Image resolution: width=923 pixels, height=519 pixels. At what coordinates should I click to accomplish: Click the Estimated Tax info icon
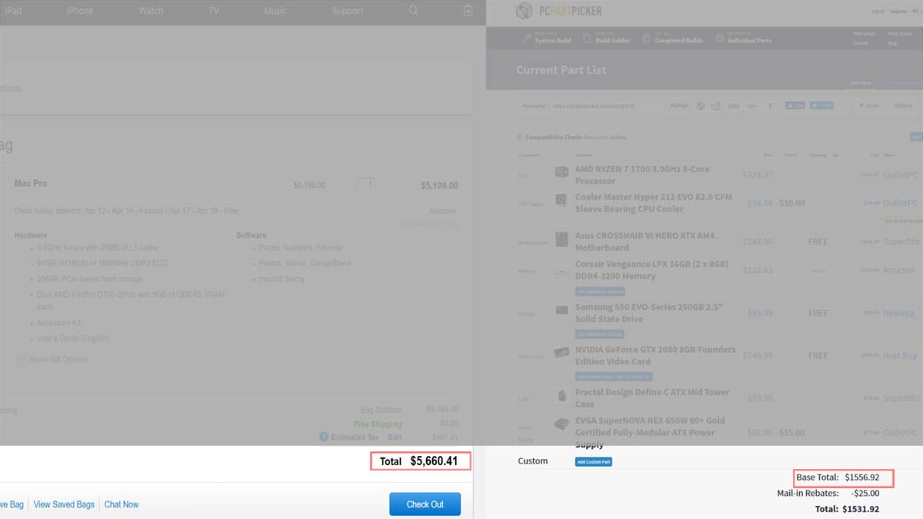[x=325, y=437]
